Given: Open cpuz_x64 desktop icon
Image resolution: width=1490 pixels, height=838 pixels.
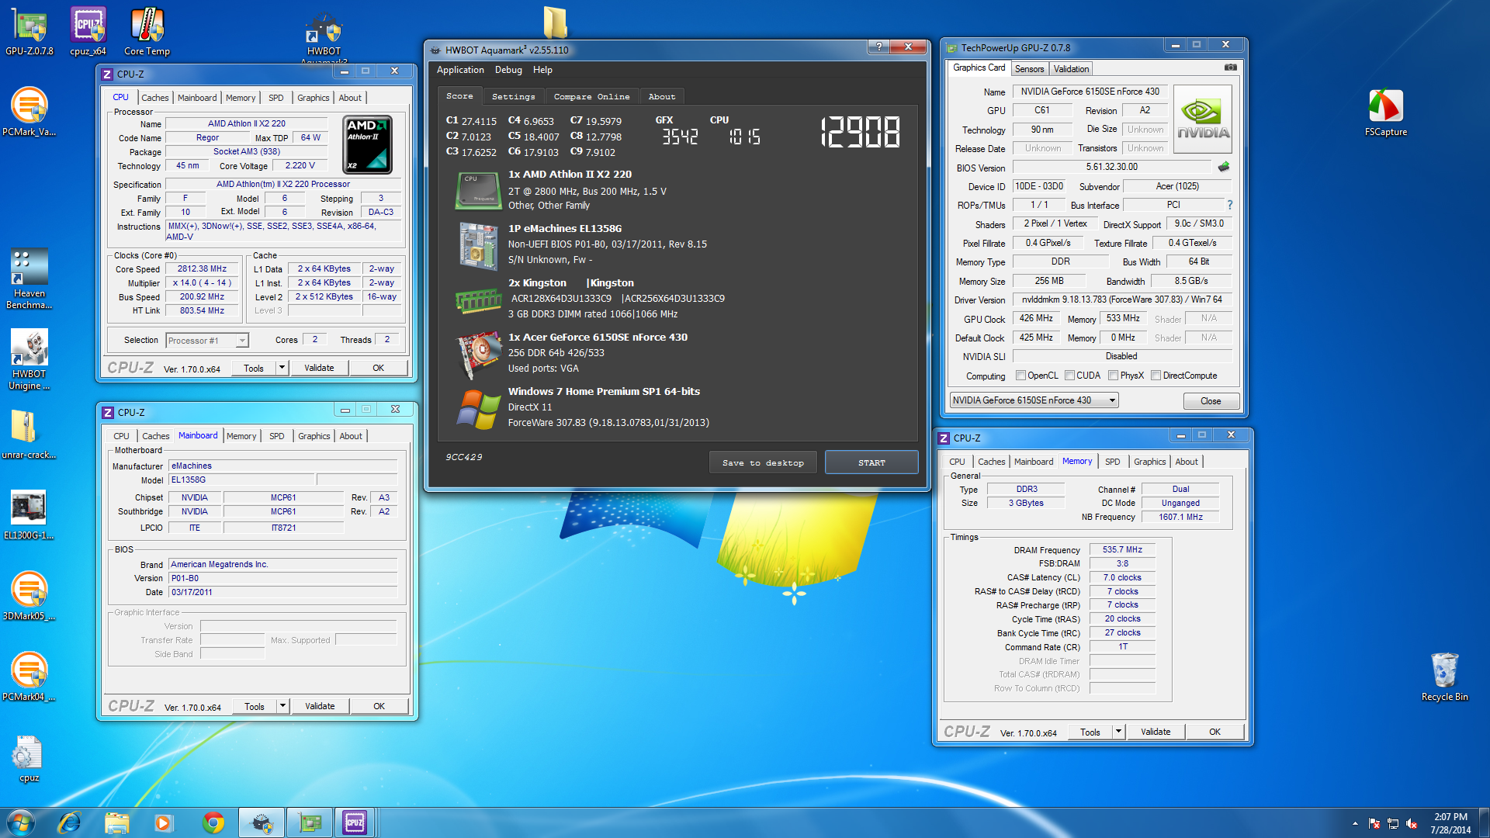Looking at the screenshot, I should pos(88,33).
